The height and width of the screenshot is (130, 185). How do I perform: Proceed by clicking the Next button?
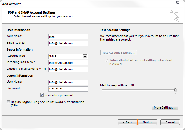point(147,122)
